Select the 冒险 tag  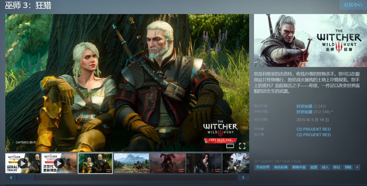pos(348,167)
